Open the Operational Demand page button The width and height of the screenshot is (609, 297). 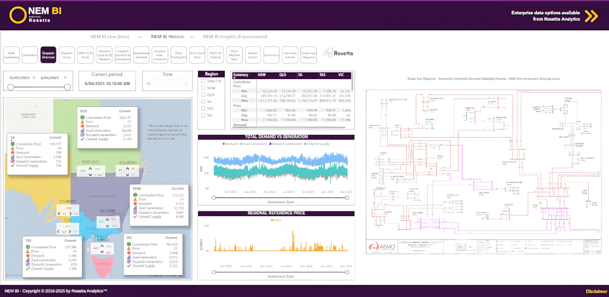pos(142,55)
